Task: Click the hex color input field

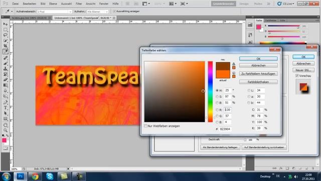Action: tap(225, 129)
